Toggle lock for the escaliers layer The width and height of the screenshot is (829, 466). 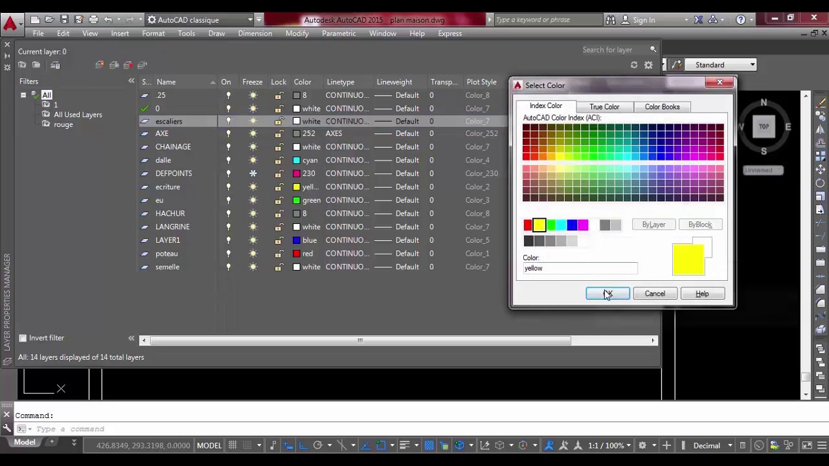[x=278, y=122]
